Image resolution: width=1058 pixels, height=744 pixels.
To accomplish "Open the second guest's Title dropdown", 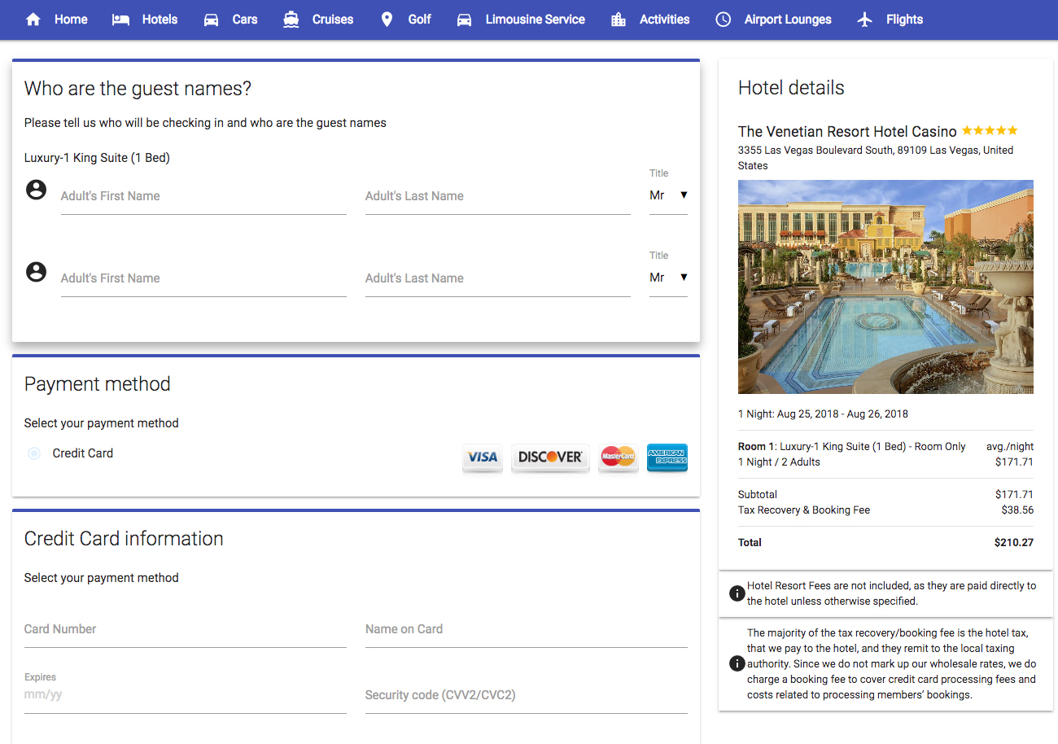I will [x=668, y=278].
